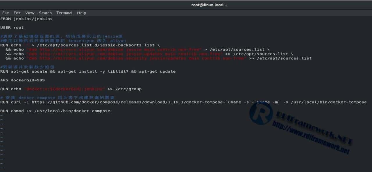Screen dimensions: 372x172
Task: Click the USER root instruction line
Action: coord(12,27)
